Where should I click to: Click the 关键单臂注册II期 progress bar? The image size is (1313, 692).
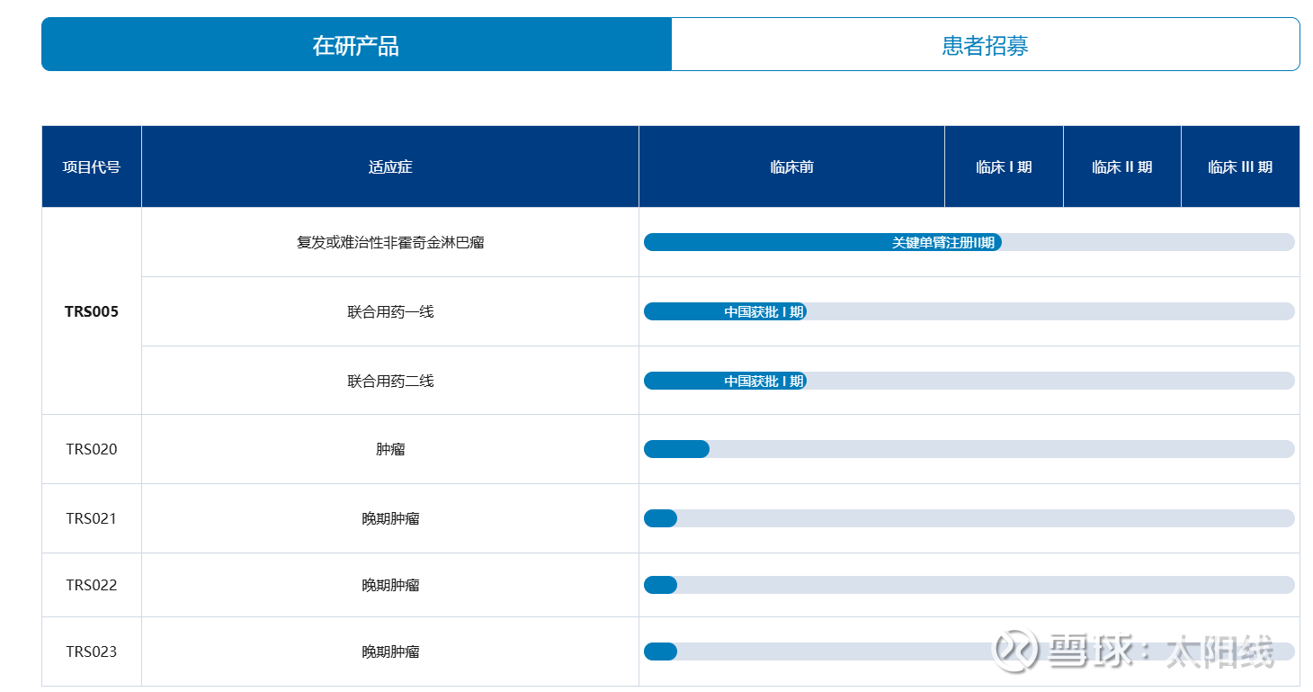point(823,242)
